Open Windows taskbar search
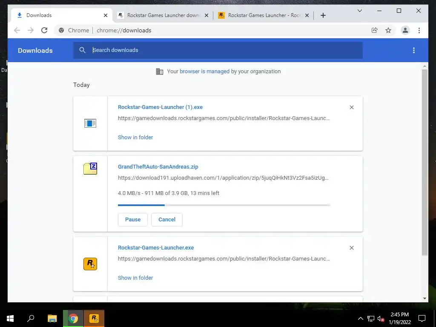The height and width of the screenshot is (327, 436). (31, 318)
